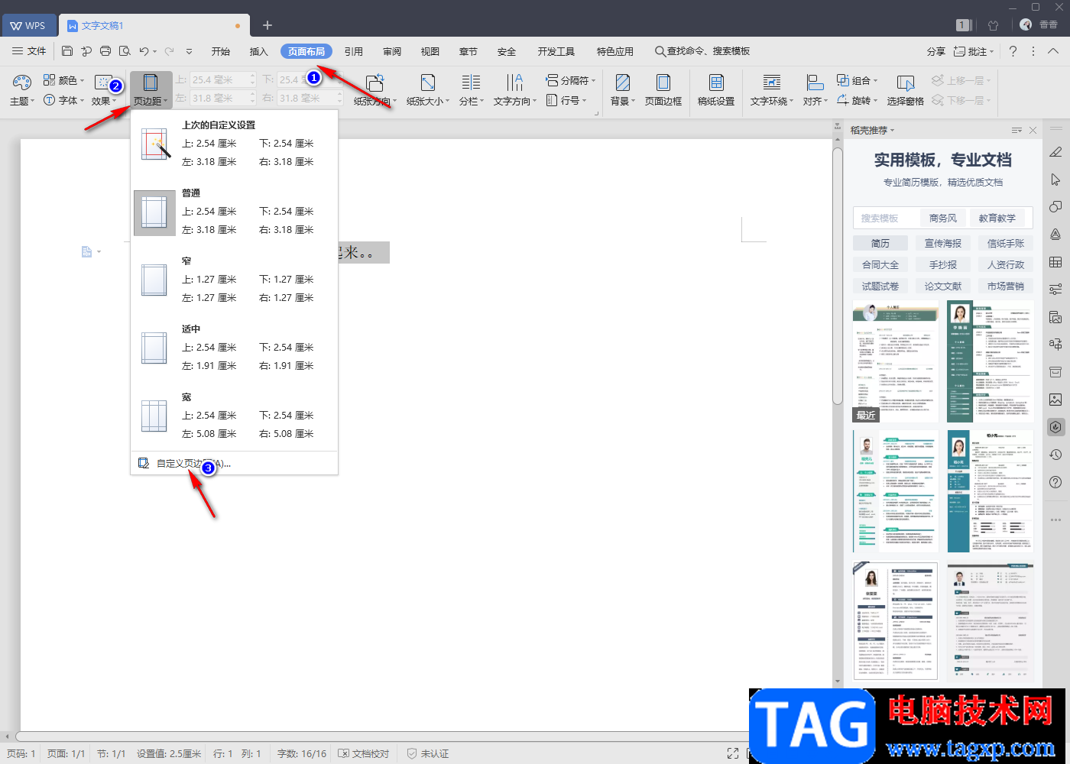1070x764 pixels.
Task: Open the 主题 (Theme) palette icon
Action: point(22,82)
